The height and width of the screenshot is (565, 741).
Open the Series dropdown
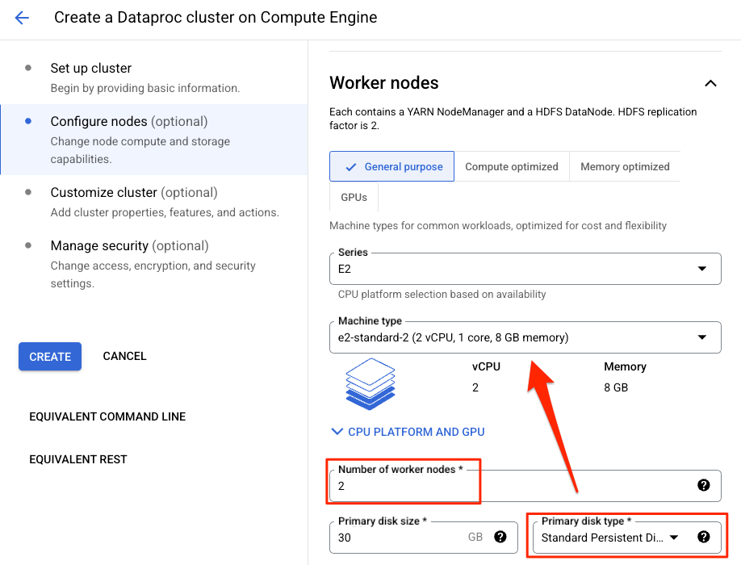pyautogui.click(x=525, y=269)
